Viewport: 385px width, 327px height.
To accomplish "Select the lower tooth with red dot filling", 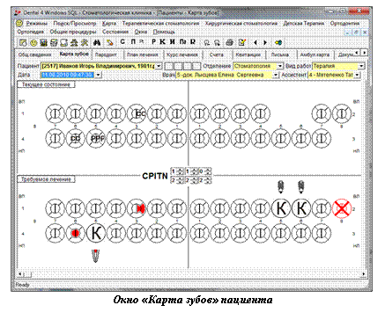I will [x=76, y=233].
